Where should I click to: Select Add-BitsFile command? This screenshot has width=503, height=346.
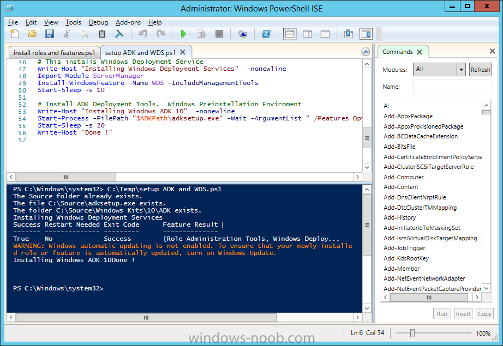[x=399, y=147]
